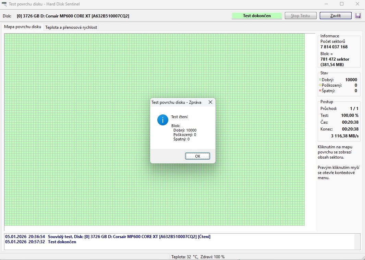
Task: Click the log scrollbar at right
Action: (x=357, y=242)
